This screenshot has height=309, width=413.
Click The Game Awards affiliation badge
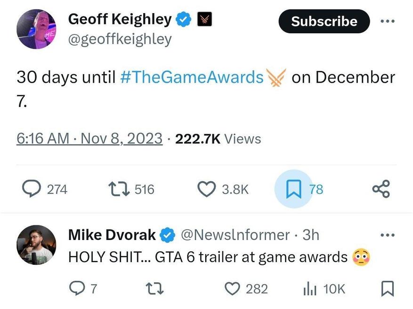203,20
